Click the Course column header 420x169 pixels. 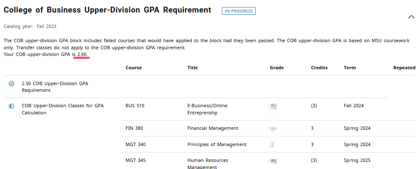click(133, 68)
